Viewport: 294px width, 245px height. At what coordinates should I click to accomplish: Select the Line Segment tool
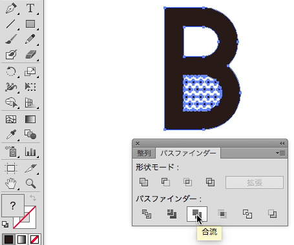[11, 24]
